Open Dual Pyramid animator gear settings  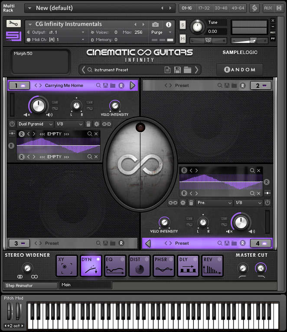point(97,124)
